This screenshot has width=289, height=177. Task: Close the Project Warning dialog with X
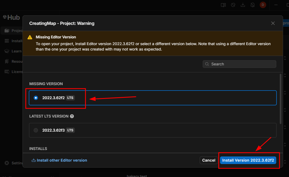(273, 23)
